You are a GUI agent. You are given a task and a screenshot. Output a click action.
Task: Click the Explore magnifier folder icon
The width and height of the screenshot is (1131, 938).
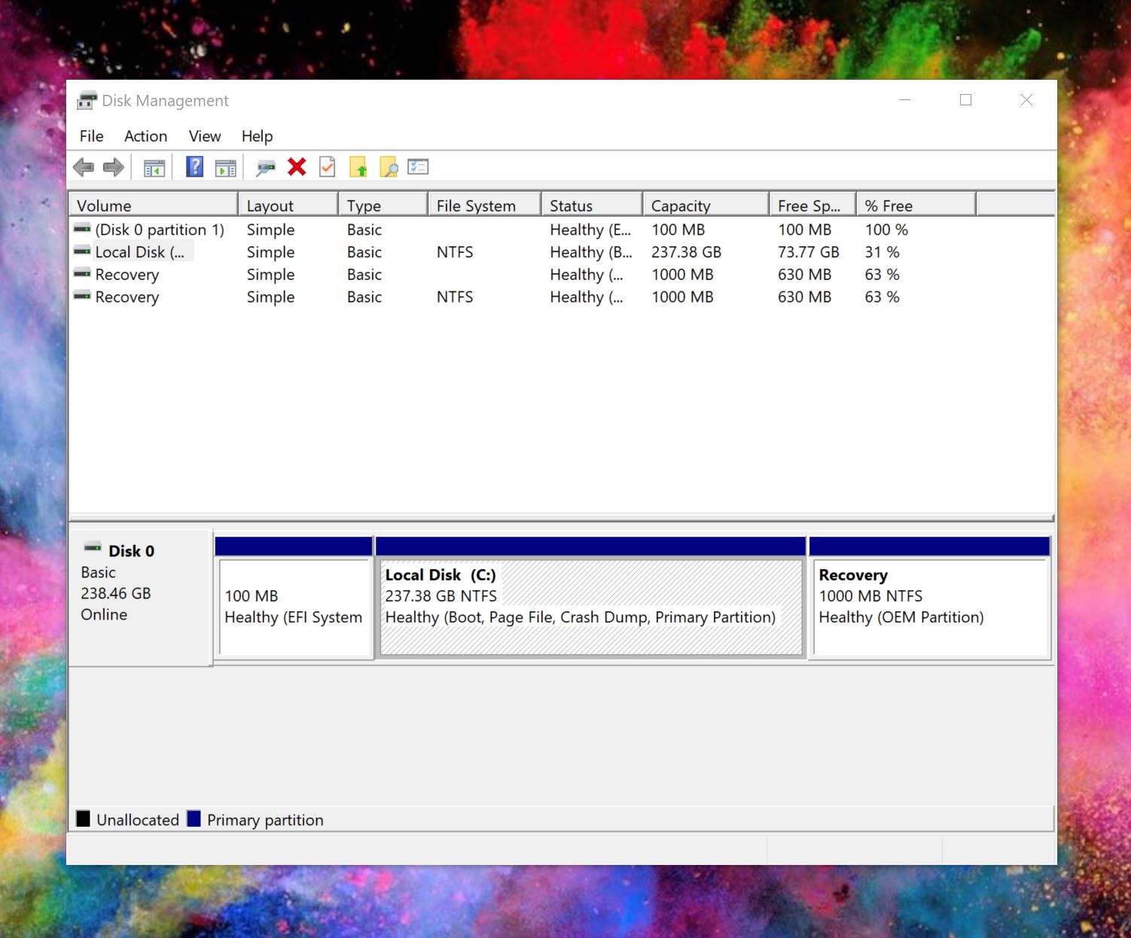tap(389, 167)
